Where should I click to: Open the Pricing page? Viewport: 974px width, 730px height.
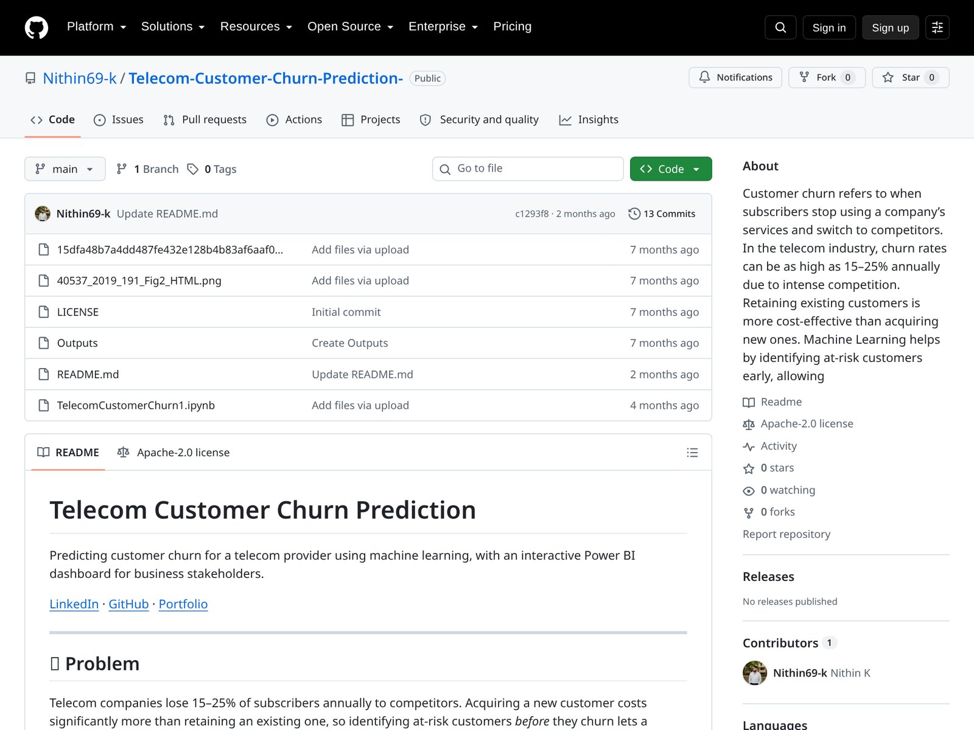[512, 27]
